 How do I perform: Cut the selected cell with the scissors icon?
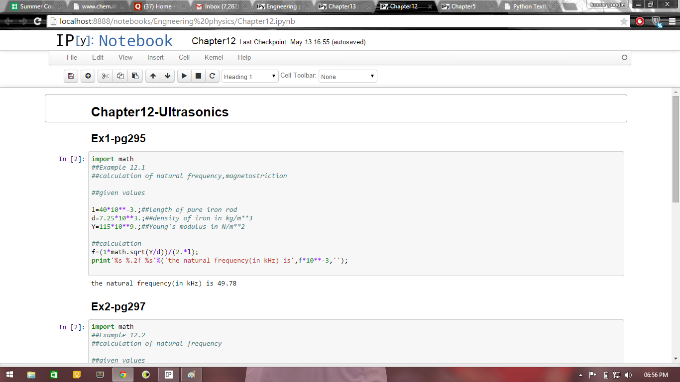click(105, 76)
